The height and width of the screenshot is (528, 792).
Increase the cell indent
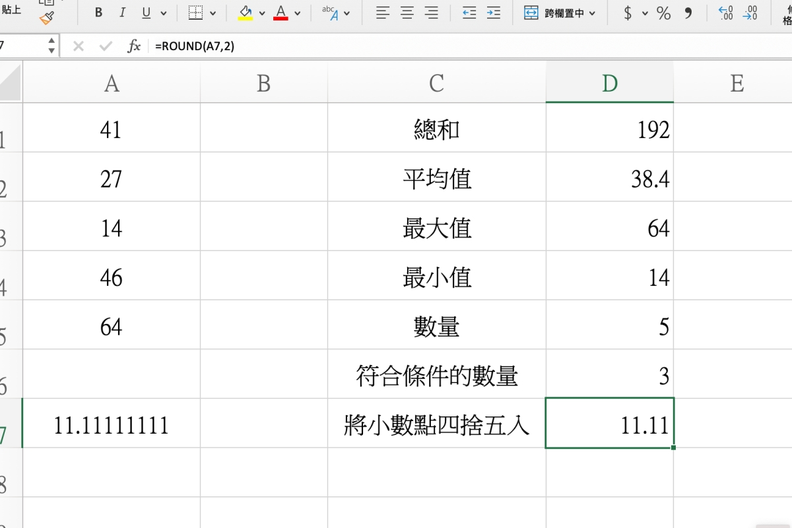(493, 13)
